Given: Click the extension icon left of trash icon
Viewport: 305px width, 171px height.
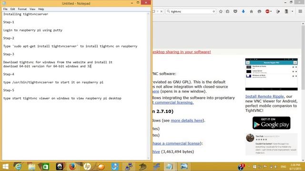Looking at the screenshot, I should (x=278, y=11).
